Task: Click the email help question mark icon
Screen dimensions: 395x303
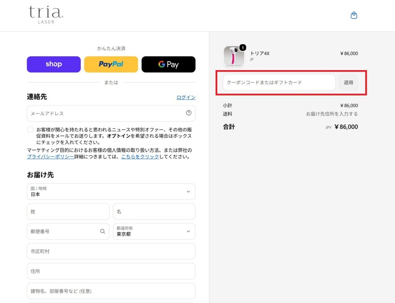Action: (x=188, y=113)
